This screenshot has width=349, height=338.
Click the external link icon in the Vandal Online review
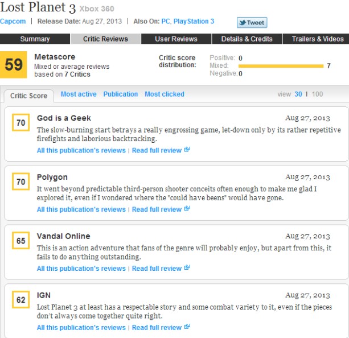(187, 267)
